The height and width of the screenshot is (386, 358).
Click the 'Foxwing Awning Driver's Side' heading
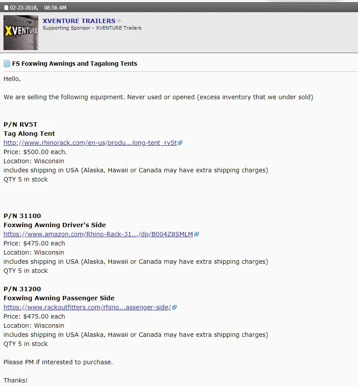(55, 225)
